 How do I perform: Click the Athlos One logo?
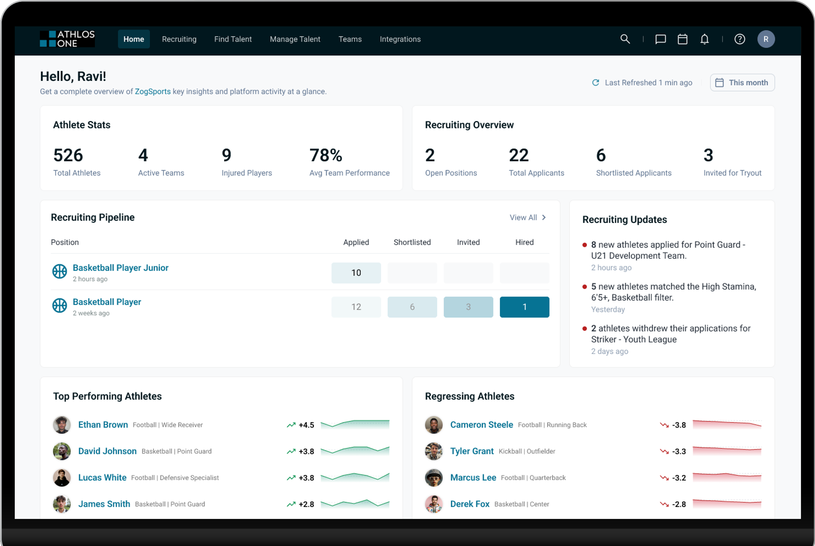[67, 39]
